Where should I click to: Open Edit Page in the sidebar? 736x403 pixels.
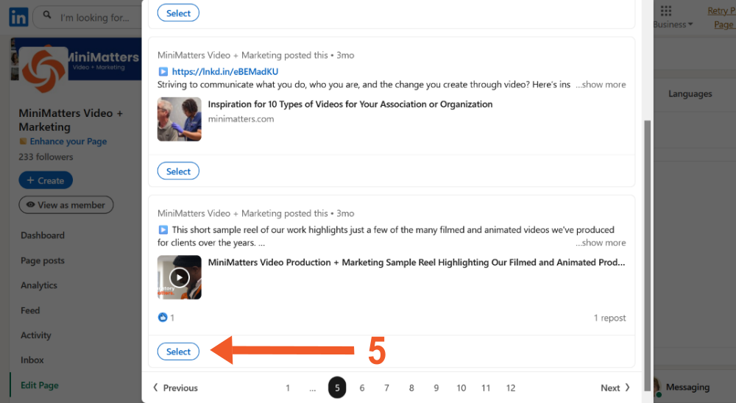pyautogui.click(x=40, y=385)
